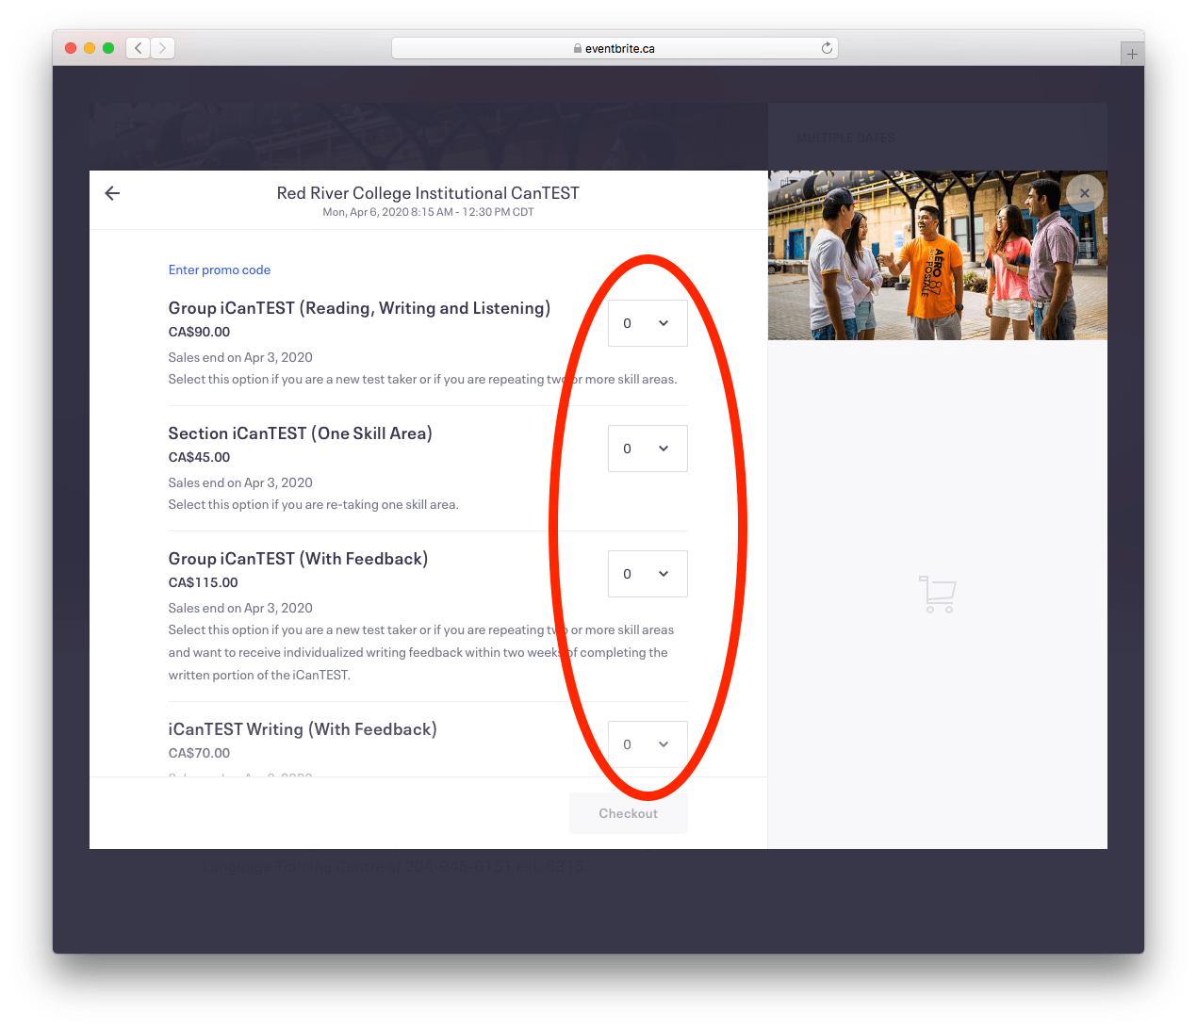Image resolution: width=1197 pixels, height=1029 pixels.
Task: Click the Checkout button
Action: coord(629,813)
